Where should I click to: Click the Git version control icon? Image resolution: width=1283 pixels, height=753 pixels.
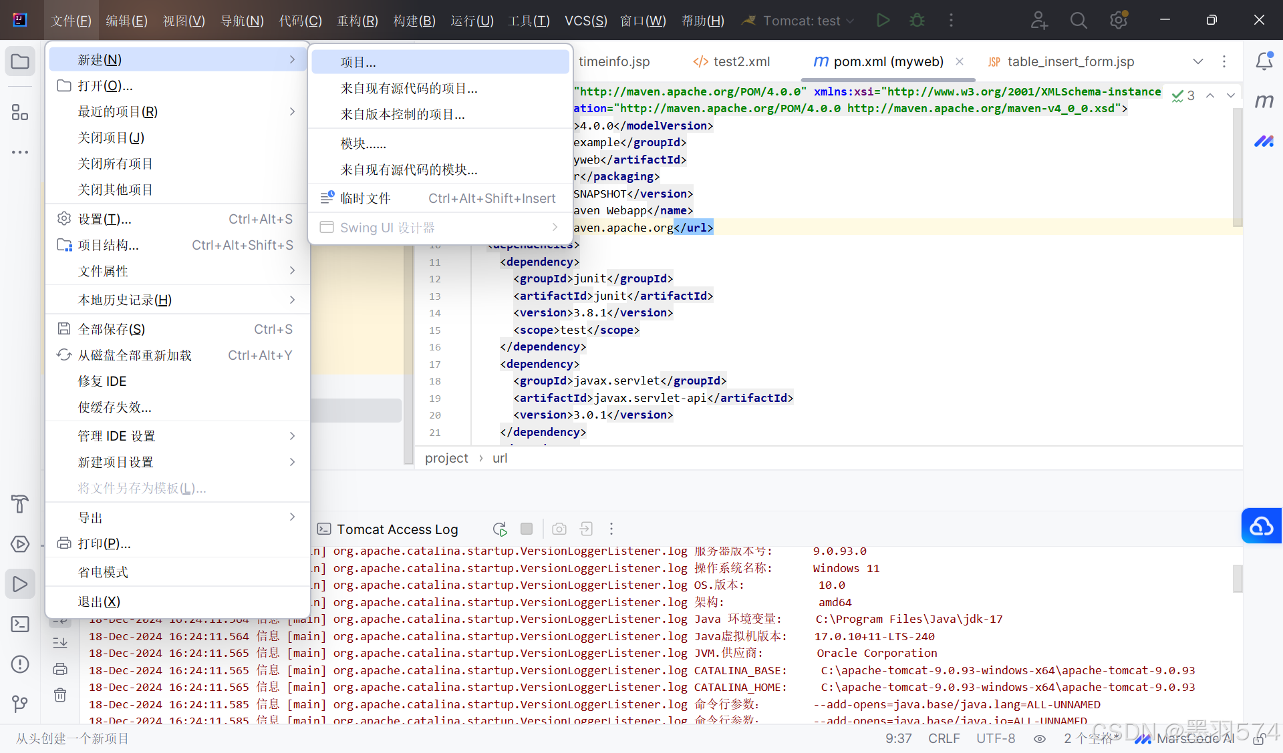point(20,703)
